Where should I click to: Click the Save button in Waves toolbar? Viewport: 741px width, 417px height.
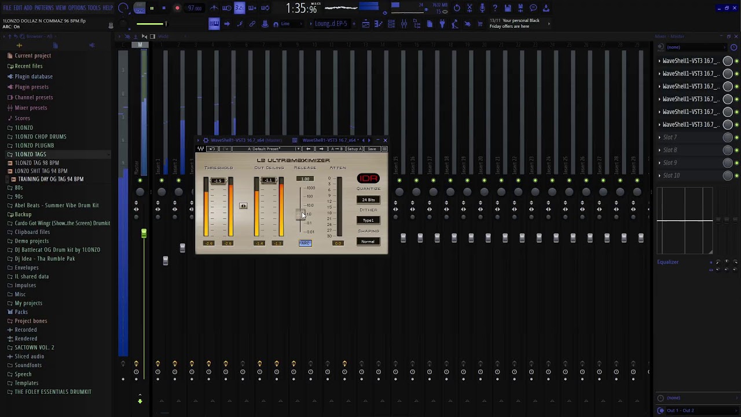coord(372,149)
